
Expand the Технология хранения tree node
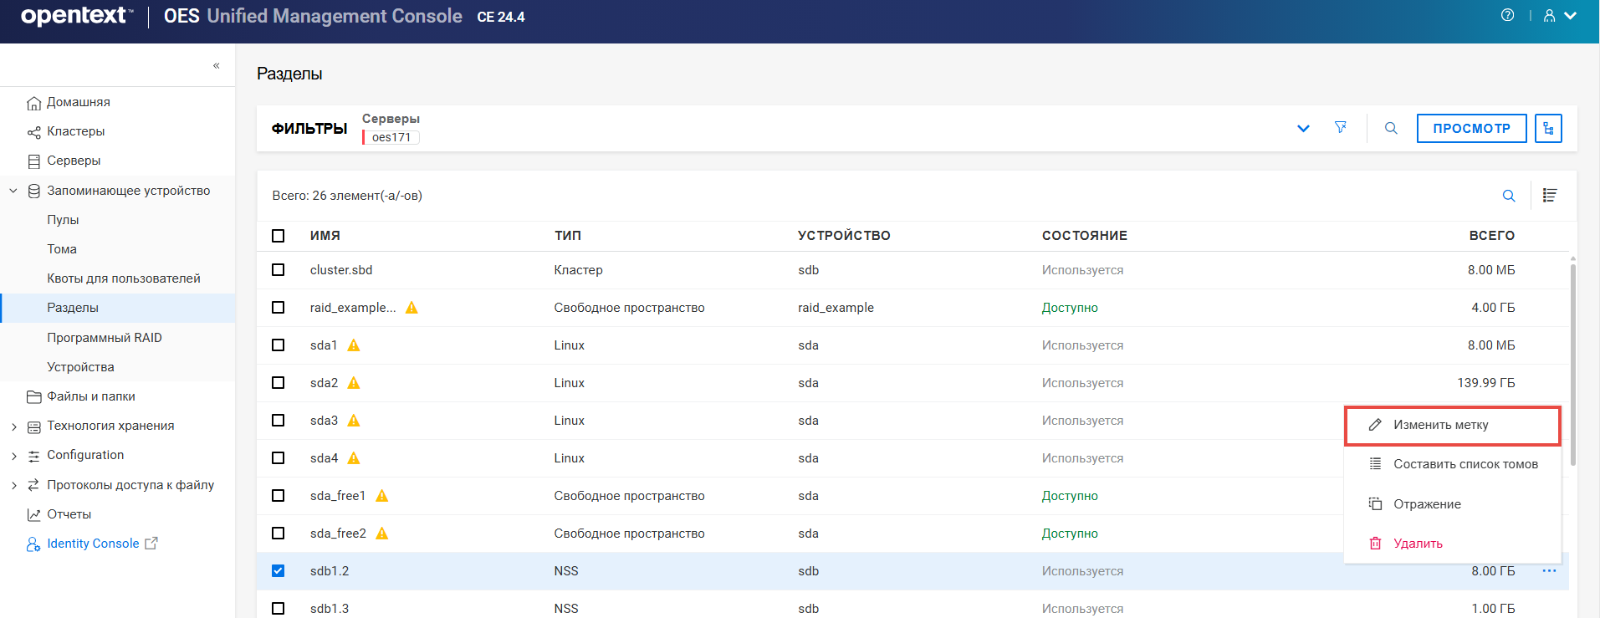(14, 426)
